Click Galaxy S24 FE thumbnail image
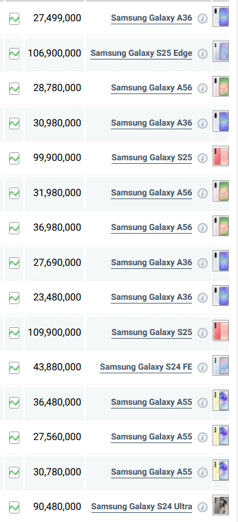This screenshot has width=238, height=522. click(x=220, y=365)
